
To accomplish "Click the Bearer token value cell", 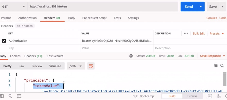I will tap(117, 41).
